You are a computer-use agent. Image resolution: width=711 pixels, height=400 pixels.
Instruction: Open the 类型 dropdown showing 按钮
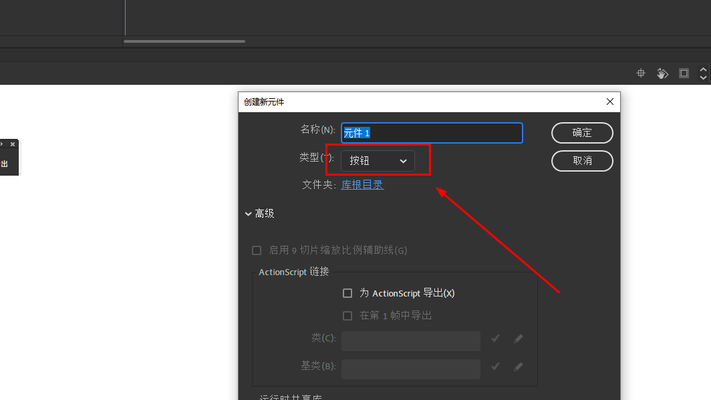378,161
